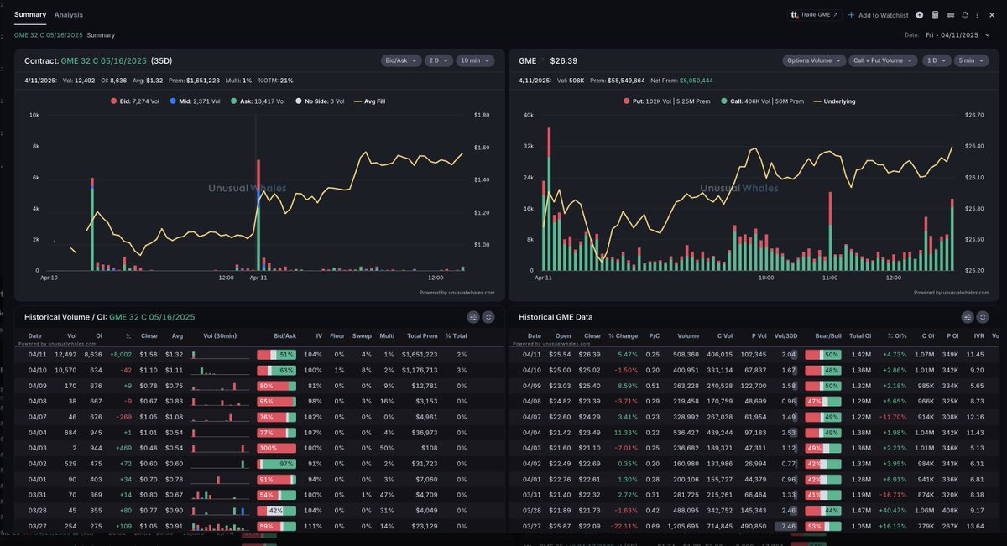Open the 5 min interval dropdown
The width and height of the screenshot is (1007, 546).
coord(971,60)
